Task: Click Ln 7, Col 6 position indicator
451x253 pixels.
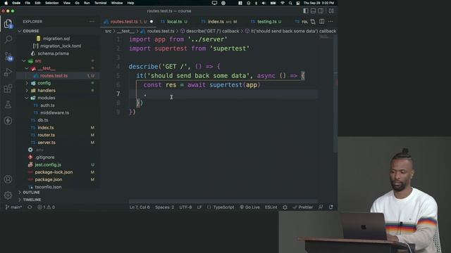Action: [140, 207]
